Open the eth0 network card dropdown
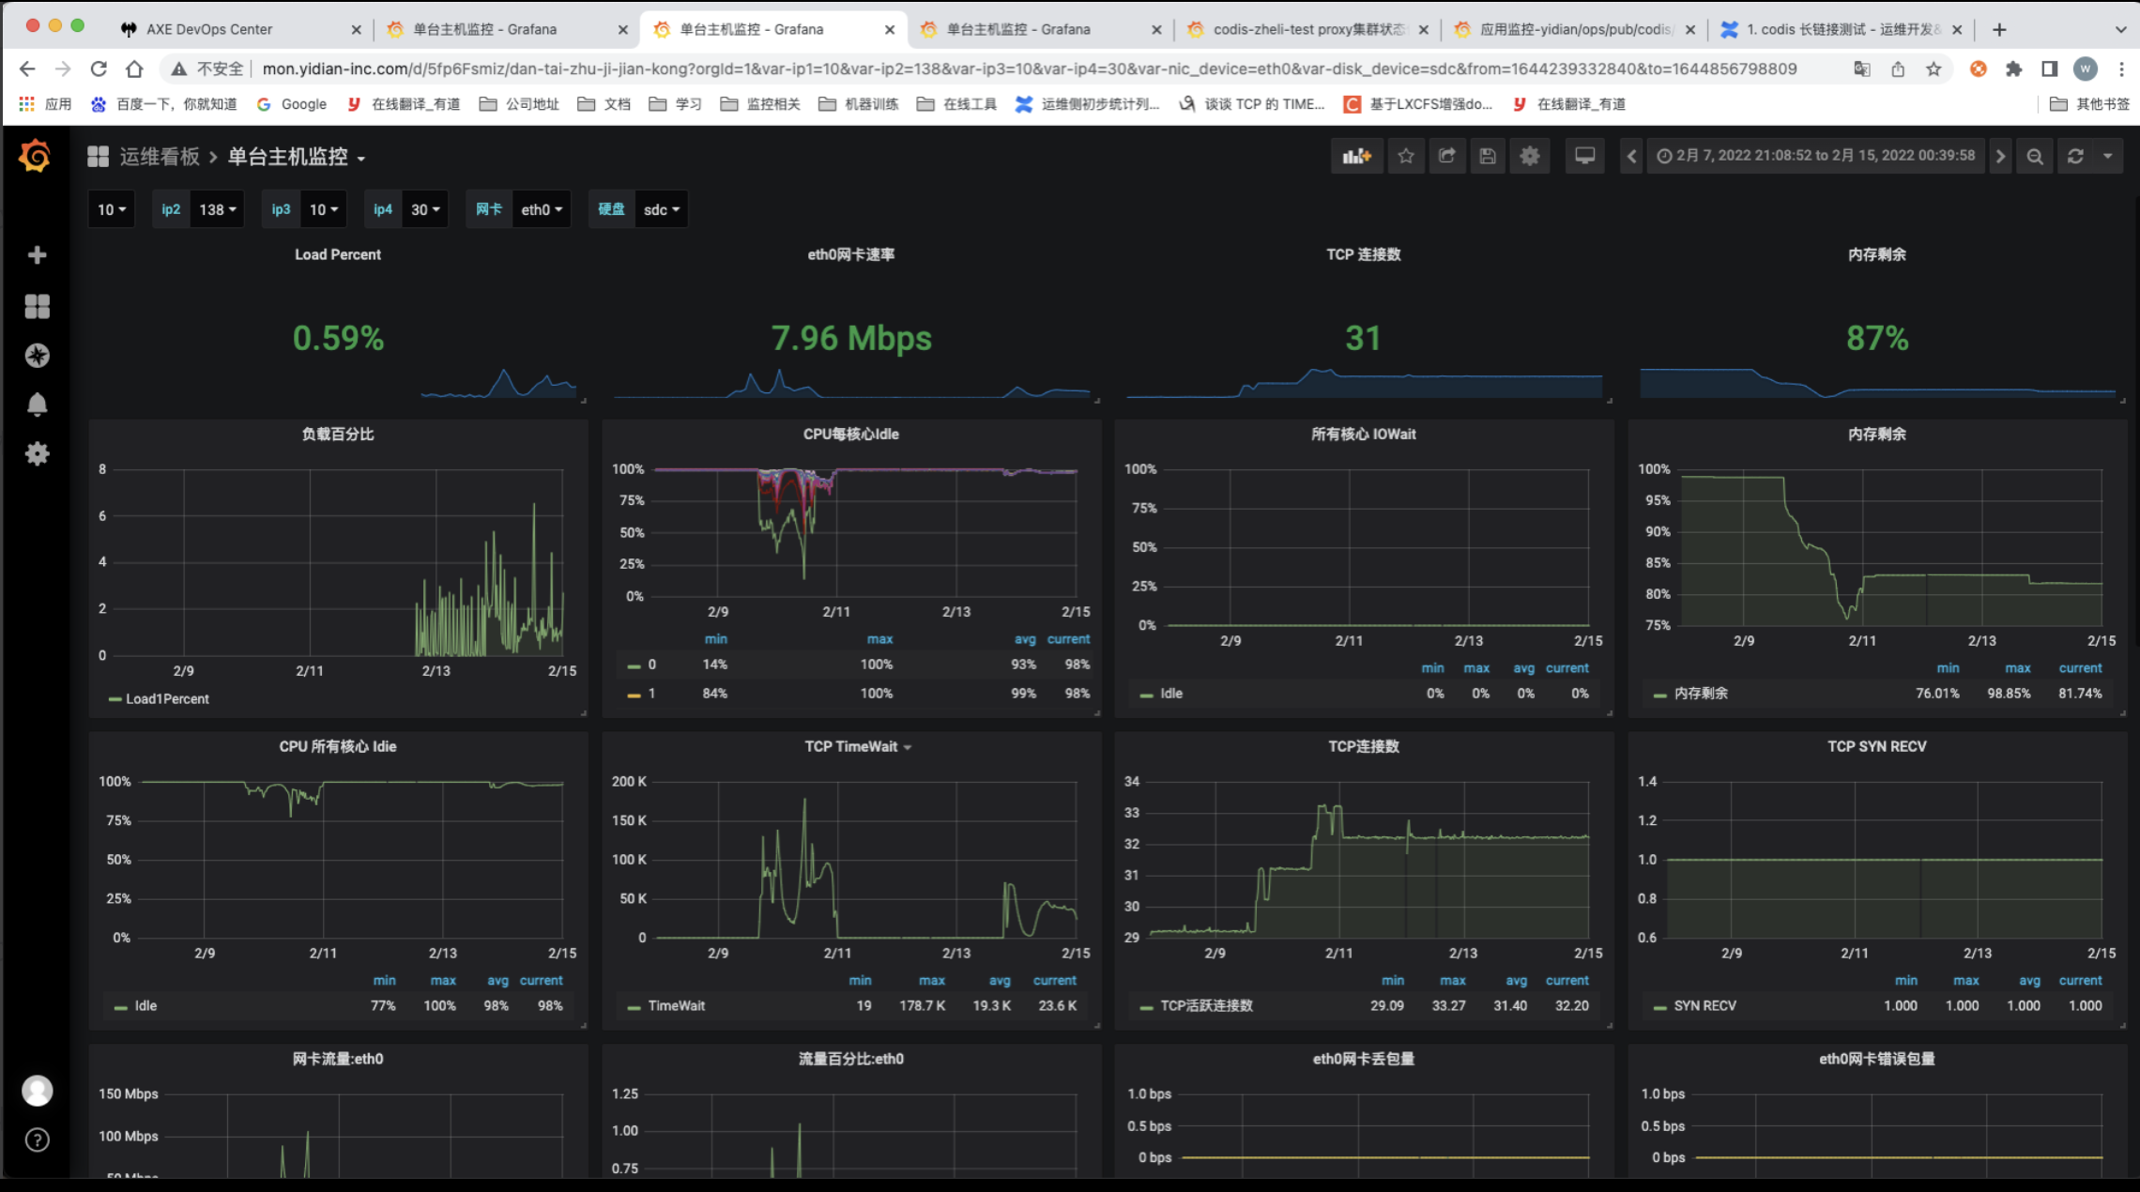Viewport: 2140px width, 1192px height. pyautogui.click(x=541, y=209)
